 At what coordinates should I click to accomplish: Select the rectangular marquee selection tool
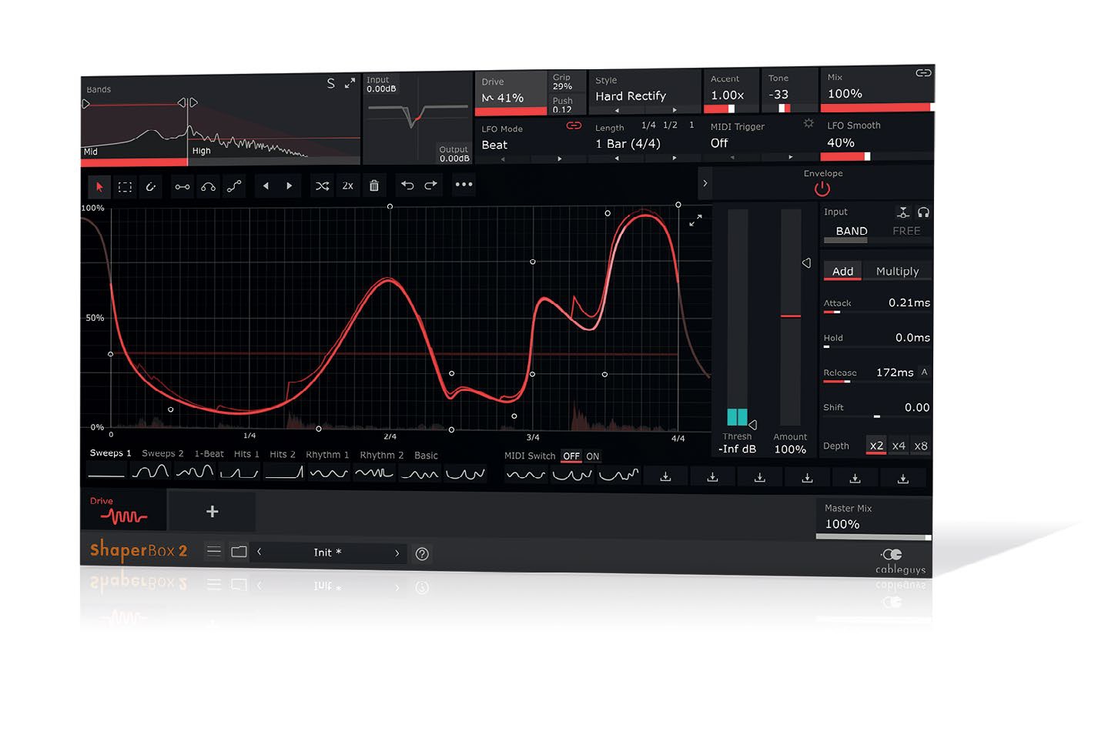[125, 186]
